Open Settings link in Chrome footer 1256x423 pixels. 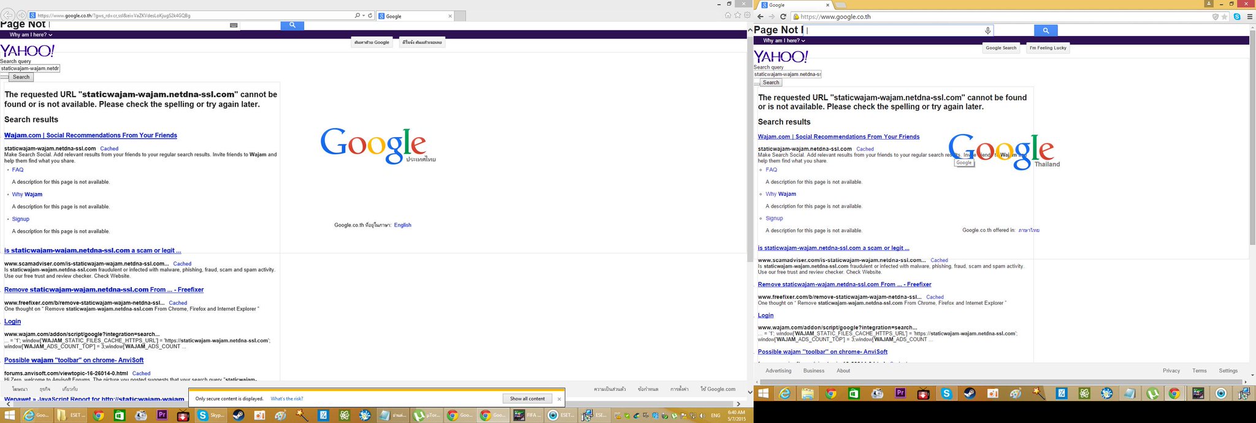coord(1228,371)
